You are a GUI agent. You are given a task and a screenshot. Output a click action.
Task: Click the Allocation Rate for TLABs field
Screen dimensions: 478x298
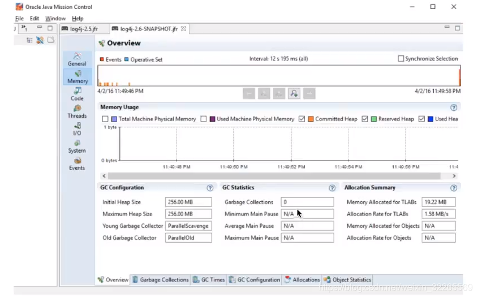pyautogui.click(x=438, y=214)
